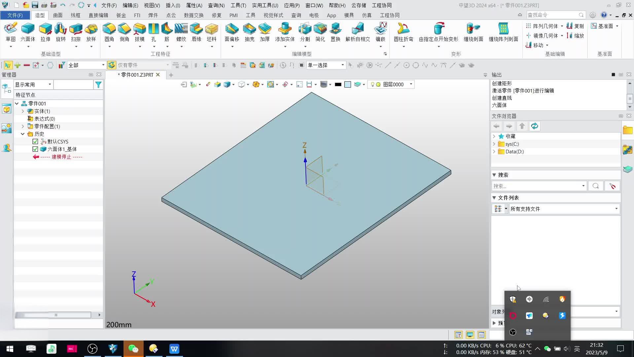Open the 显示常用 dropdown
The image size is (634, 357).
coord(33,85)
